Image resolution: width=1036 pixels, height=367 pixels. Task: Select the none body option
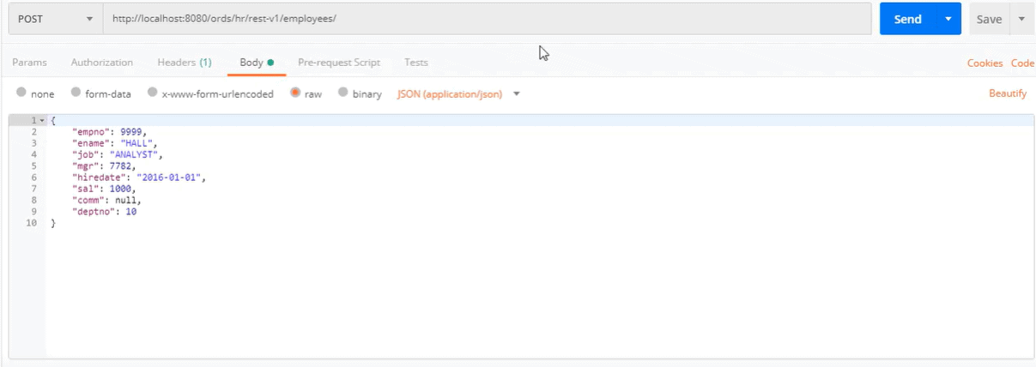(35, 93)
